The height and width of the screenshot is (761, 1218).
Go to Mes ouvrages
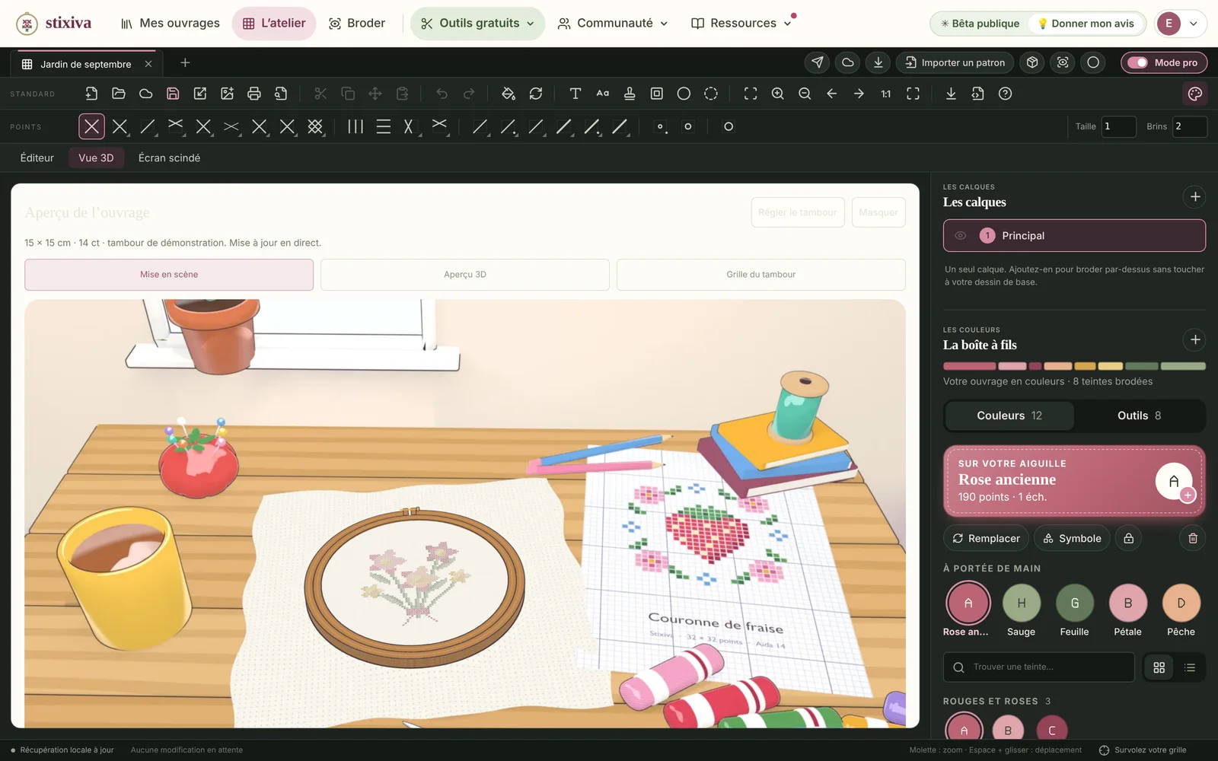point(171,24)
